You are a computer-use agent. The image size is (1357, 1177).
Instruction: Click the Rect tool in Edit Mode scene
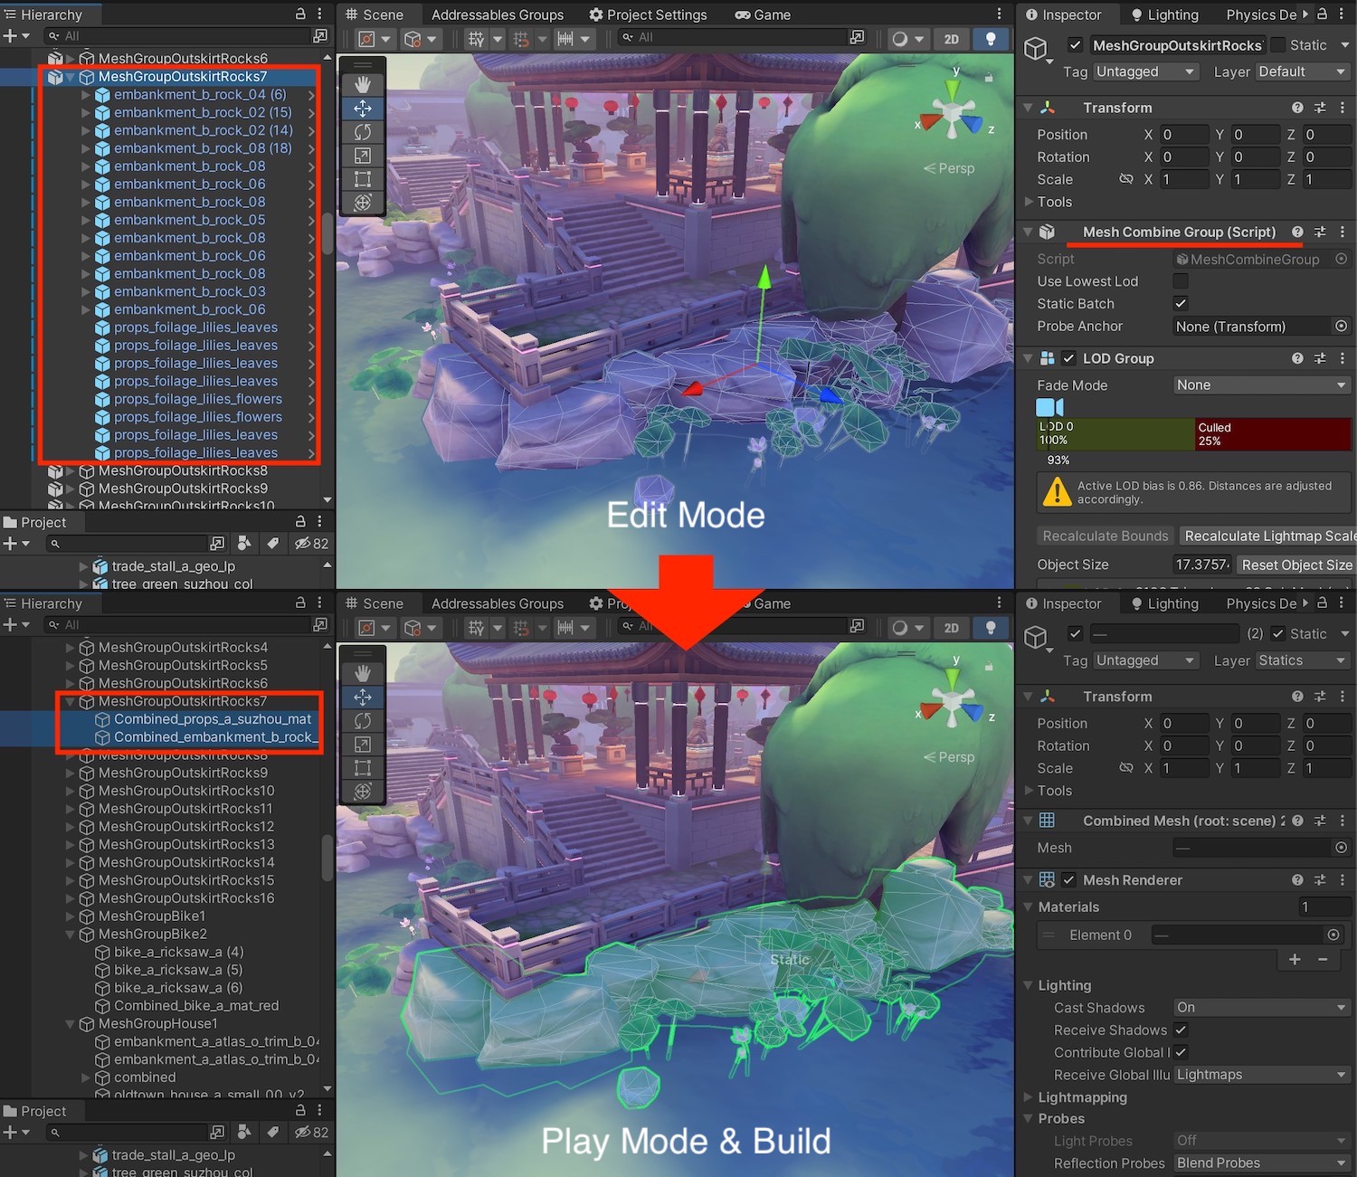[x=363, y=179]
